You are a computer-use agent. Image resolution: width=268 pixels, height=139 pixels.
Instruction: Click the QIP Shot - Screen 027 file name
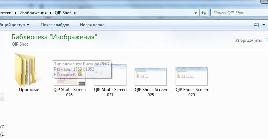[x=110, y=92]
